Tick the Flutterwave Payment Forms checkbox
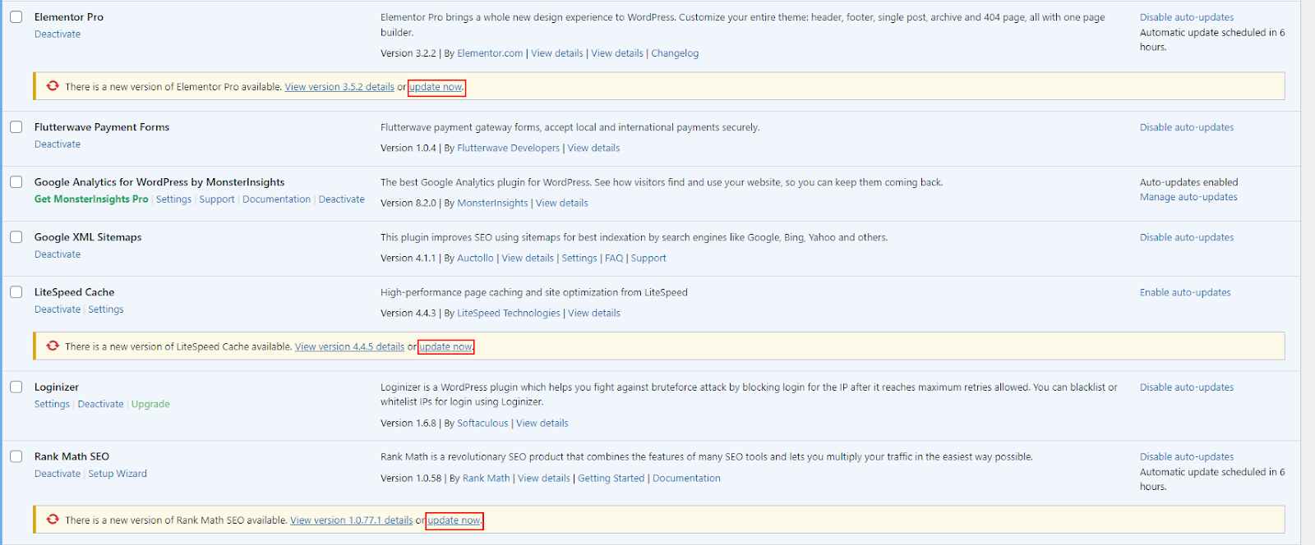1315x545 pixels. pyautogui.click(x=16, y=126)
